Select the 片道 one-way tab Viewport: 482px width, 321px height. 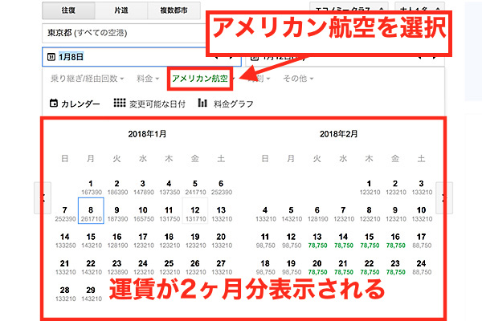pyautogui.click(x=121, y=10)
